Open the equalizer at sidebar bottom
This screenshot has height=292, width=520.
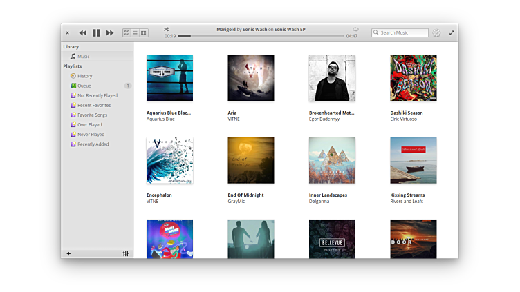(125, 253)
